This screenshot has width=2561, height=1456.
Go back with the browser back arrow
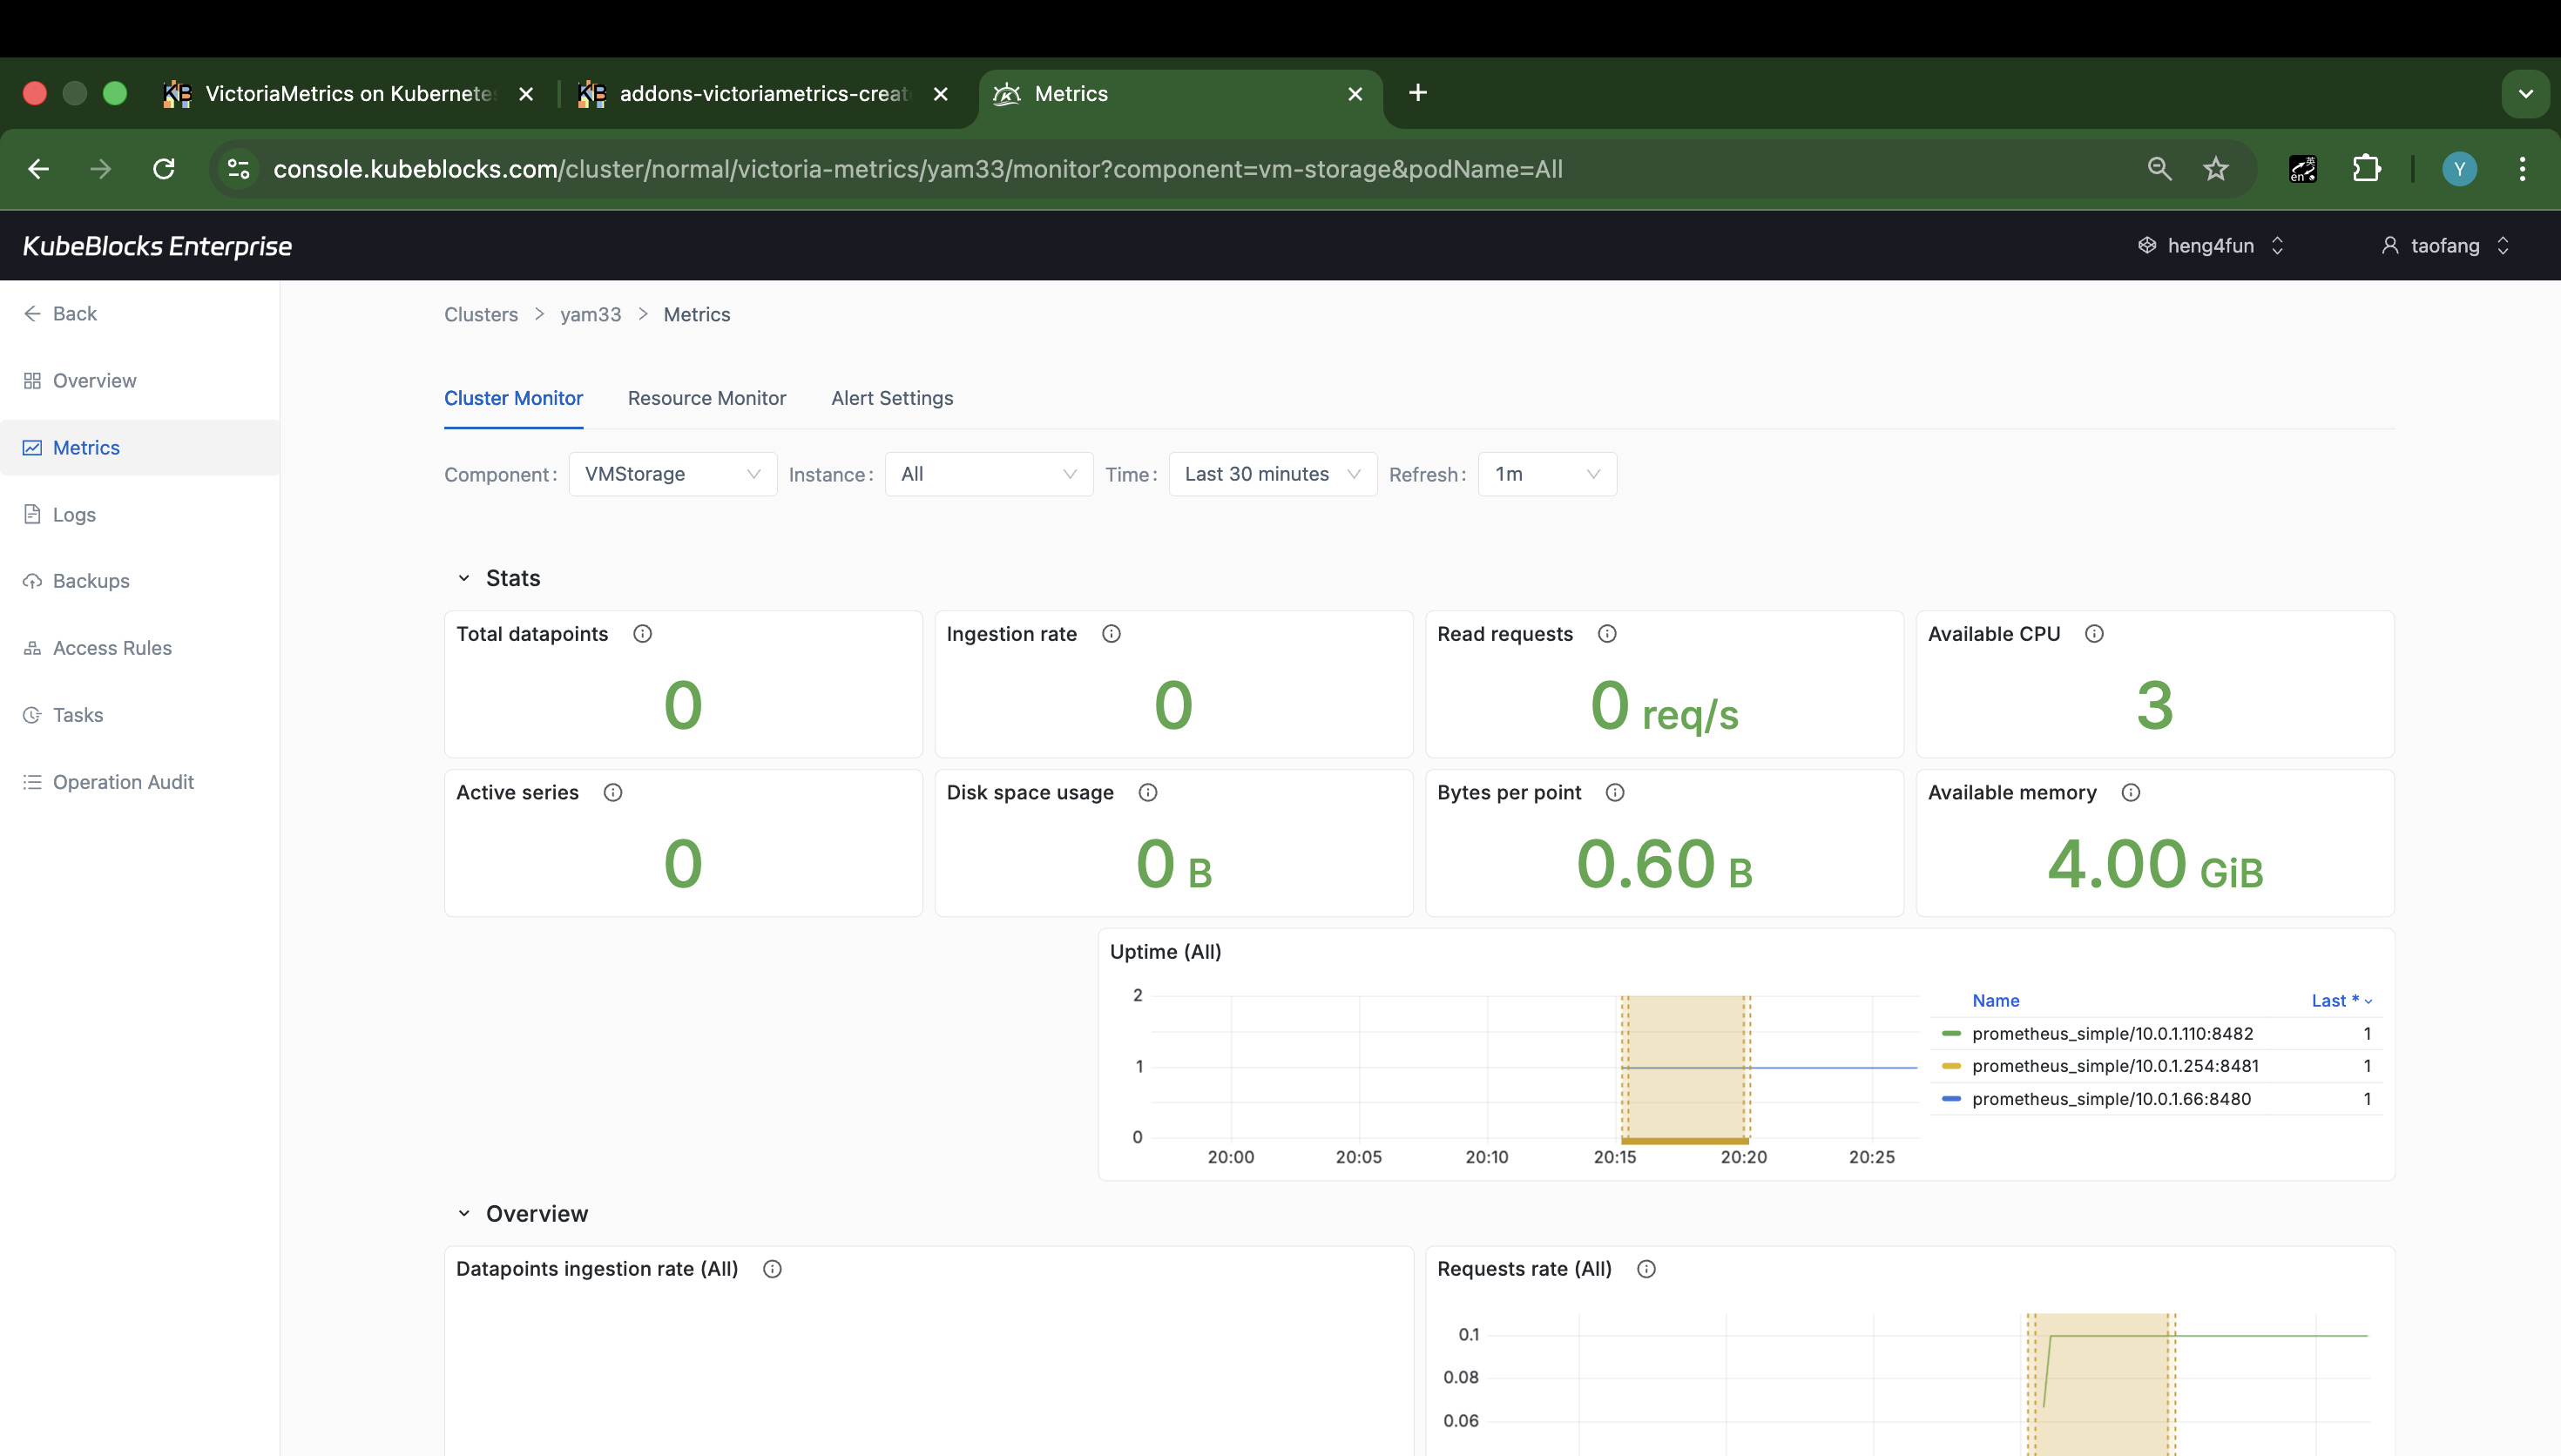[x=39, y=169]
